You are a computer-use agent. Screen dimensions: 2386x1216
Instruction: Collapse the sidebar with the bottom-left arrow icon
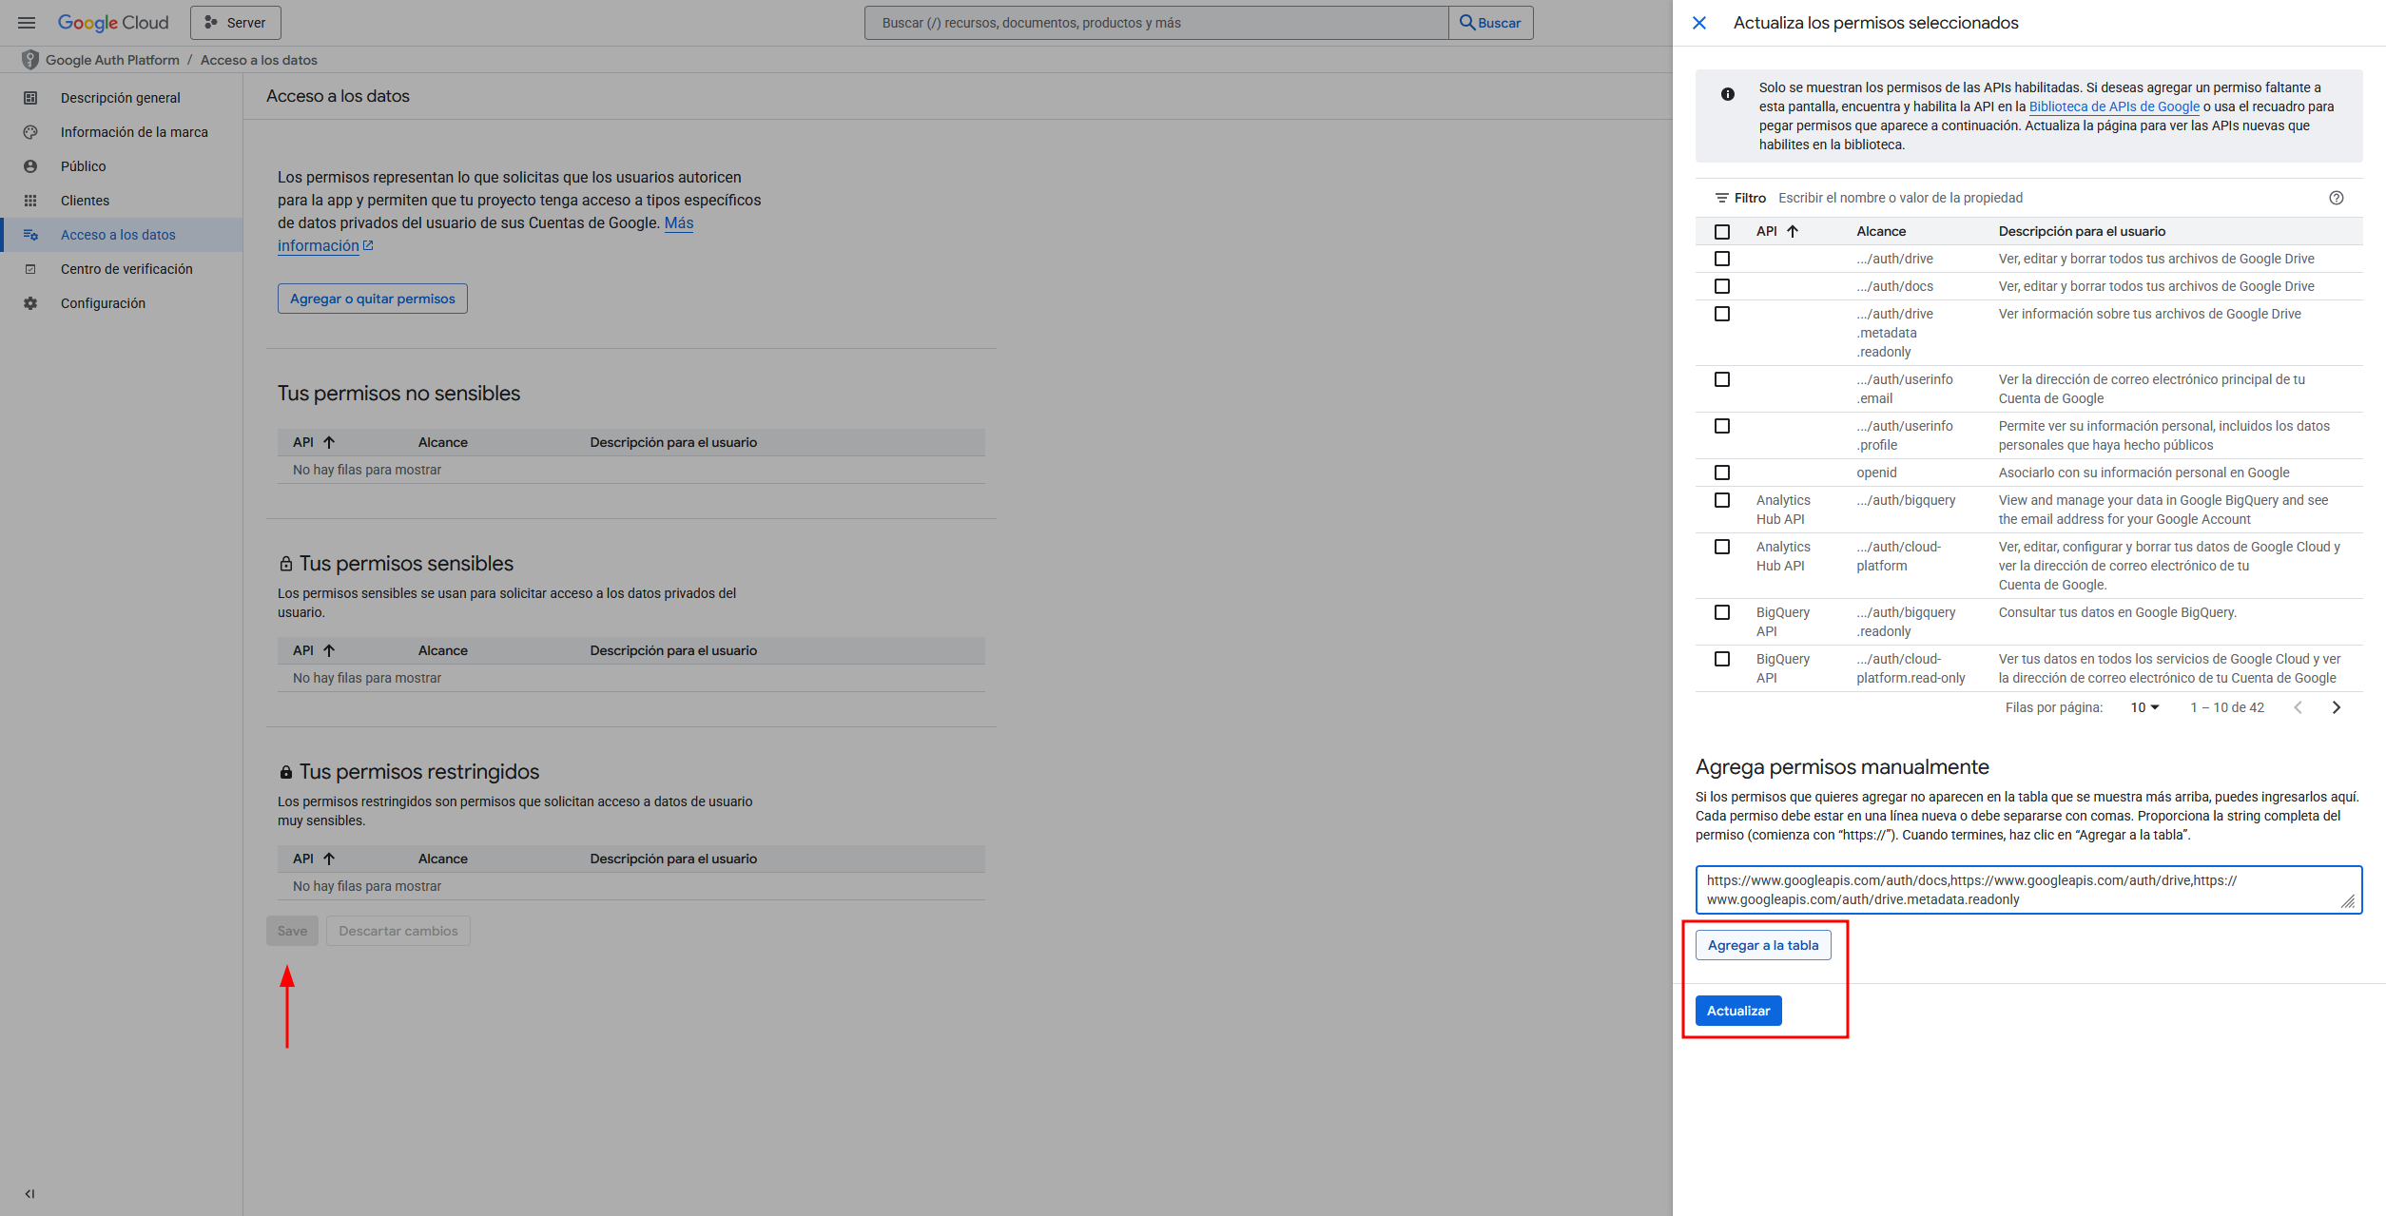29,1193
